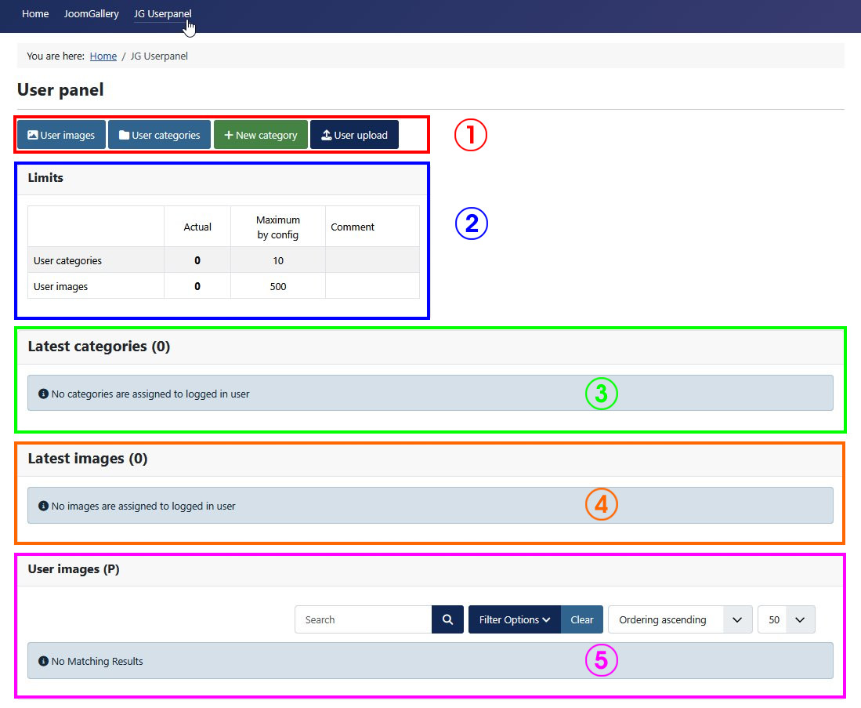Click the info icon in No images message

pos(43,506)
